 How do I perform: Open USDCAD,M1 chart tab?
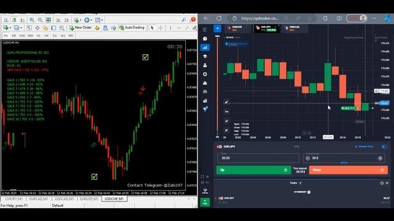(x=64, y=199)
